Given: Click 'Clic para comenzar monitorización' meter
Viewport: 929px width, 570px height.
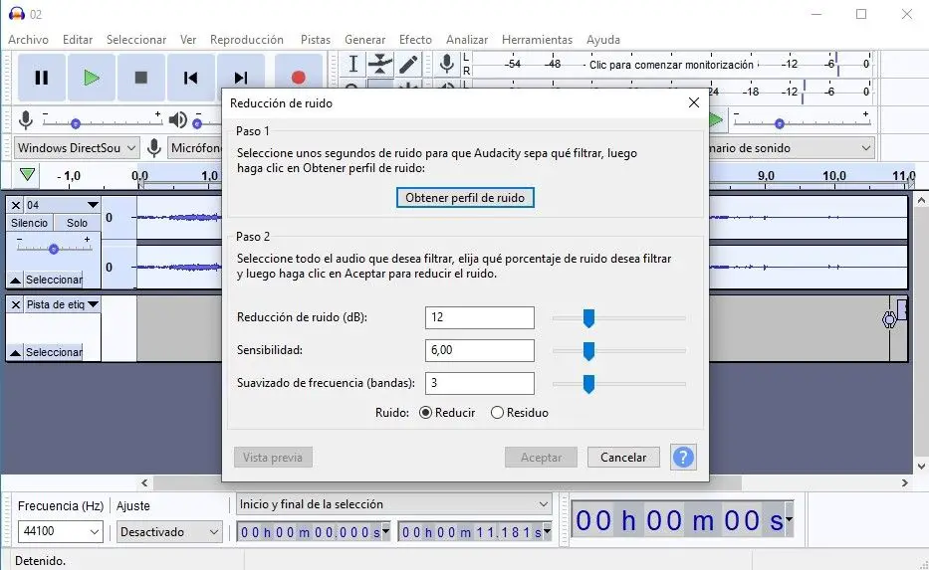Looking at the screenshot, I should coord(671,65).
